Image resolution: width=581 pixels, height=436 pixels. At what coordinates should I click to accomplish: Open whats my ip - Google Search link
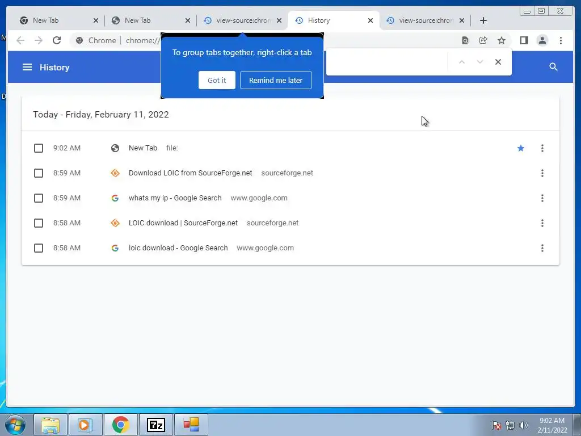point(175,198)
